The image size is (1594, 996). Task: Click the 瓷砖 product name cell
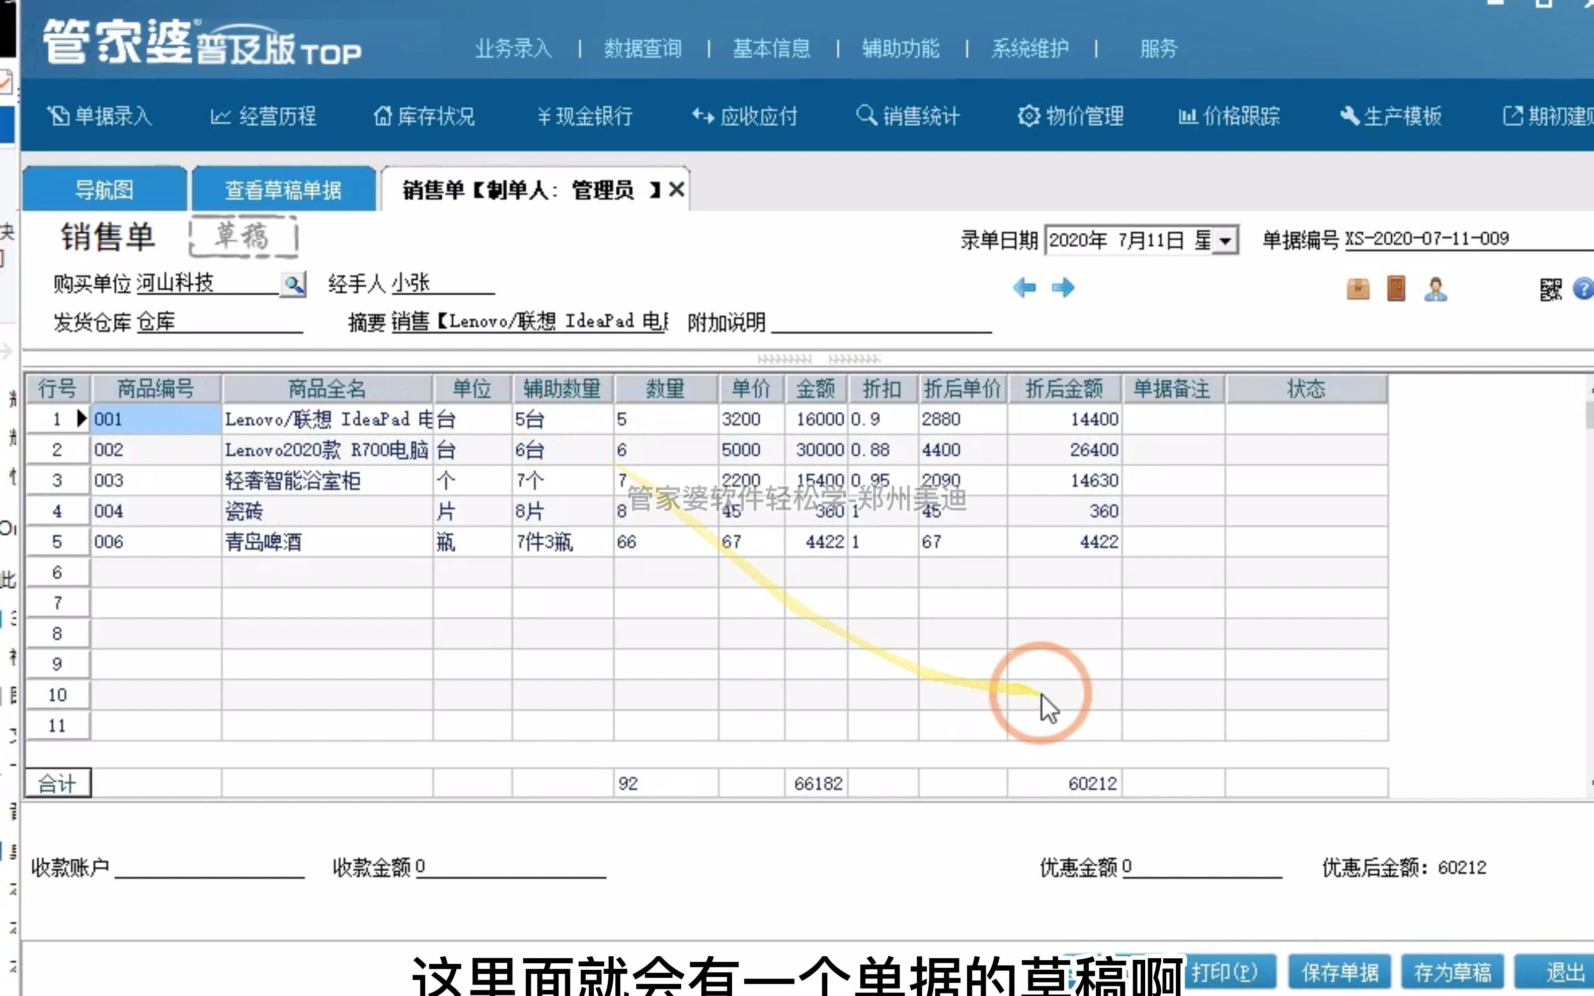tap(328, 511)
